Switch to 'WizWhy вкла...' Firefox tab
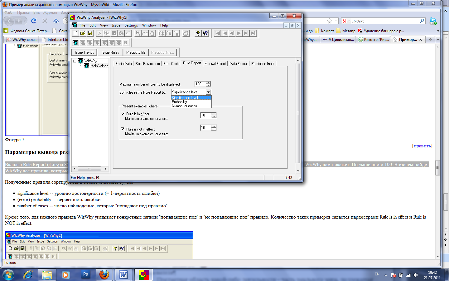The height and width of the screenshot is (281, 449). click(22, 40)
